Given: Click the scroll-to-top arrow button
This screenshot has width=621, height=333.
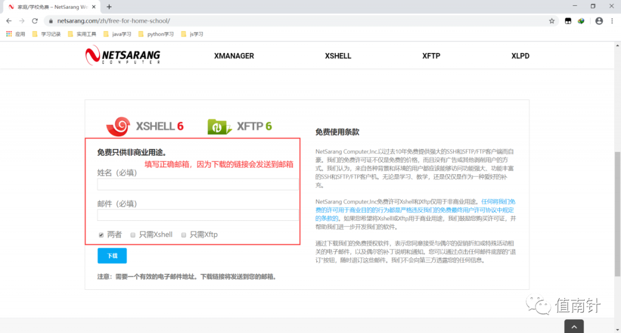Looking at the screenshot, I should 574,326.
